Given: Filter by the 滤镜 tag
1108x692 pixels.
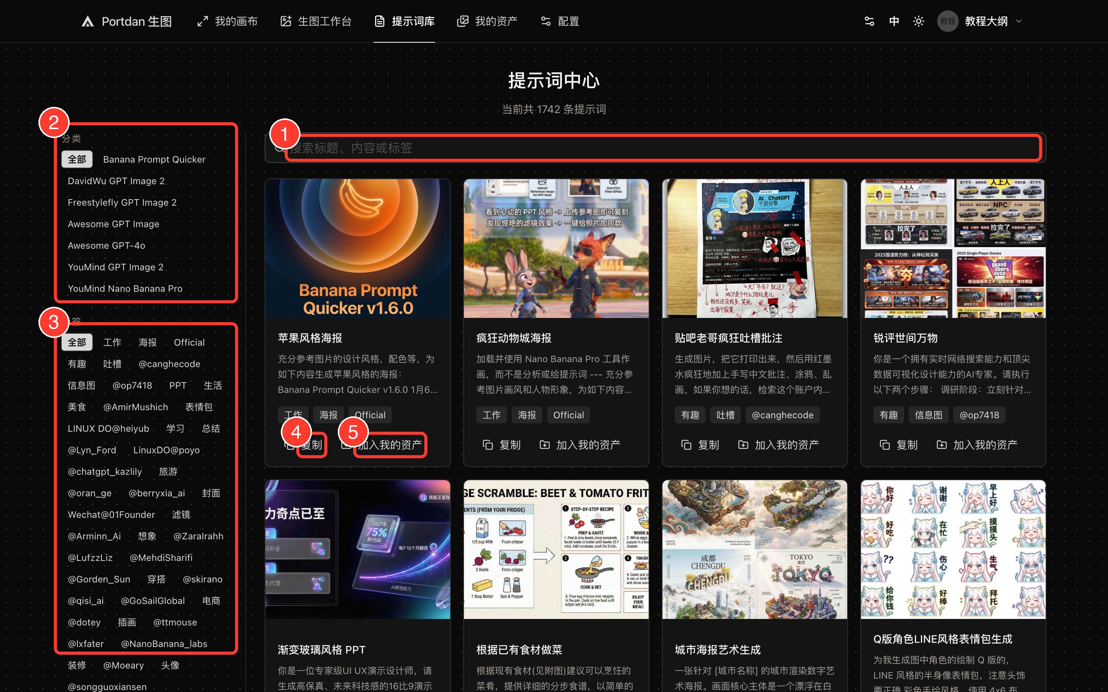Looking at the screenshot, I should 181,514.
